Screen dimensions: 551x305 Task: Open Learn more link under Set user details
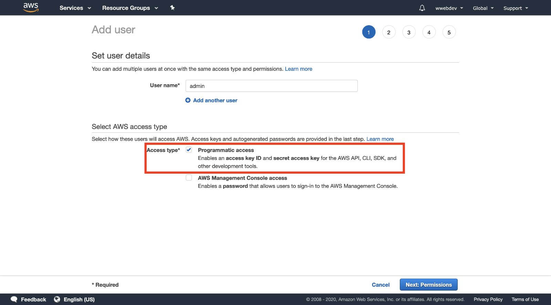(298, 69)
